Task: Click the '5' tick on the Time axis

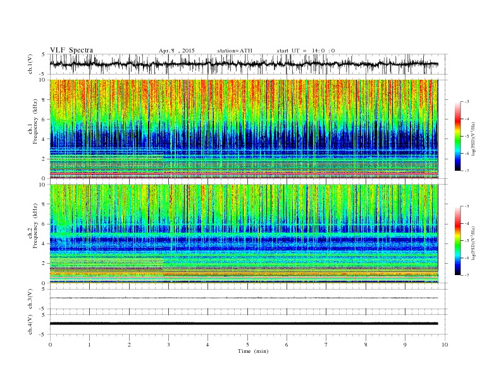Action: click(x=247, y=345)
